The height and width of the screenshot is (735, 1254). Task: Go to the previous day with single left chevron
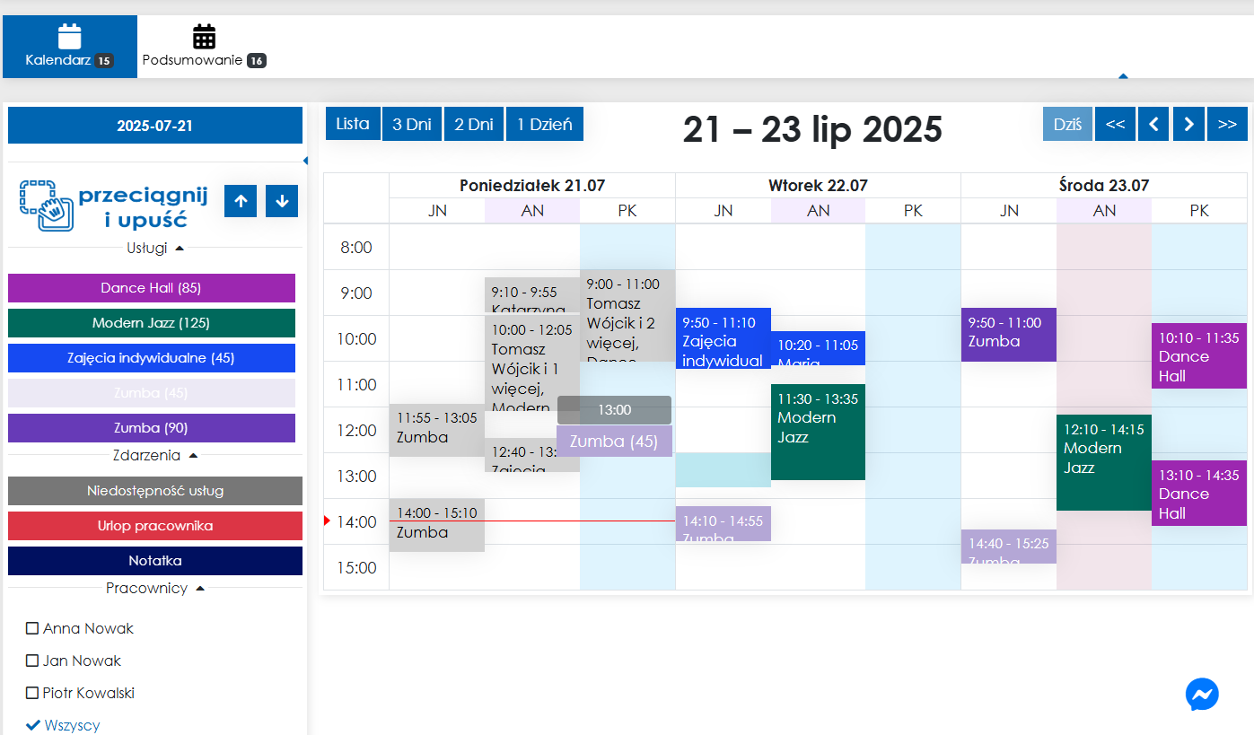pos(1153,125)
